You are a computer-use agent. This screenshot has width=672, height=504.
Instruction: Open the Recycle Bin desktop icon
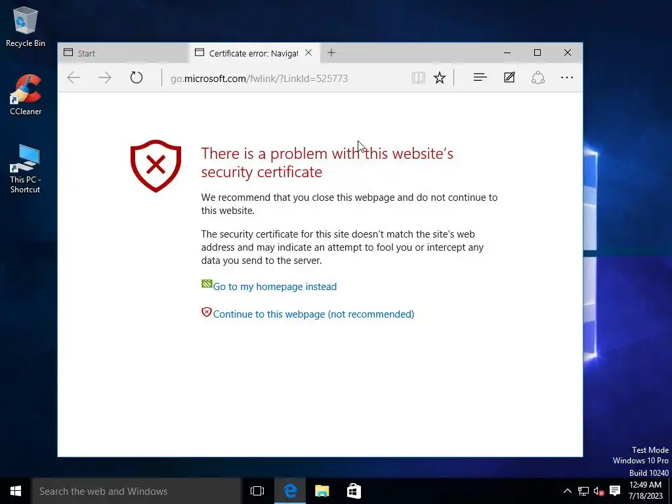[26, 27]
